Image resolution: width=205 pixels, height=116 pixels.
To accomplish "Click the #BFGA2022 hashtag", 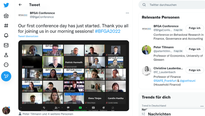I will 107,31.
